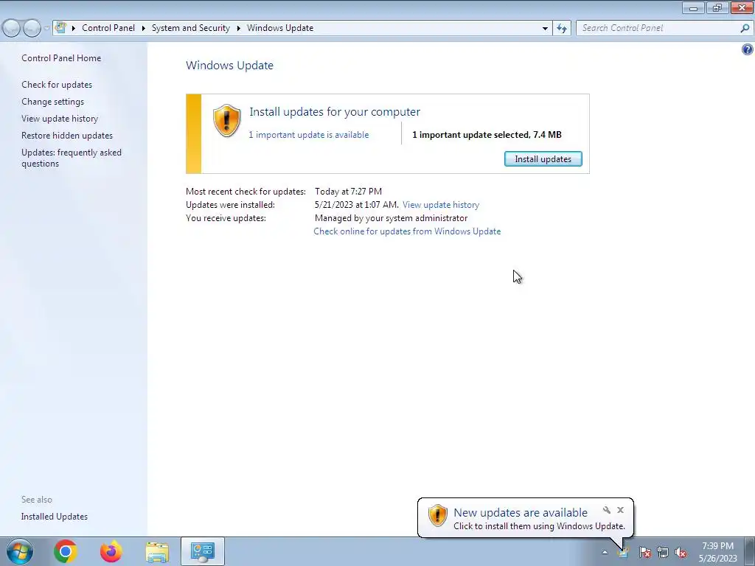Image resolution: width=755 pixels, height=566 pixels.
Task: Show hidden tray icons arrow
Action: click(x=605, y=552)
